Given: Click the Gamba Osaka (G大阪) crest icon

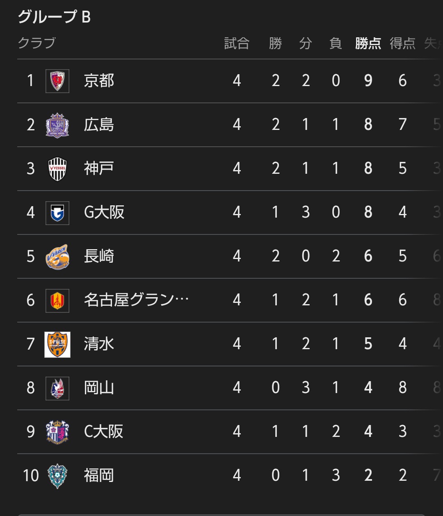Looking at the screenshot, I should click(57, 212).
